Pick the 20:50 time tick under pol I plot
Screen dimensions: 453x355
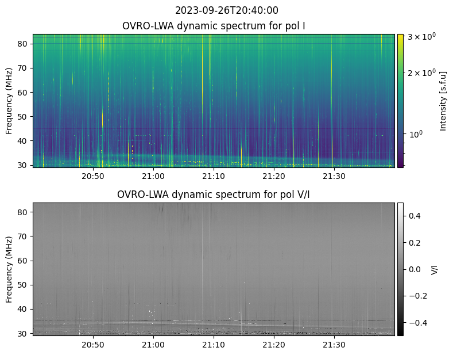[93, 176]
